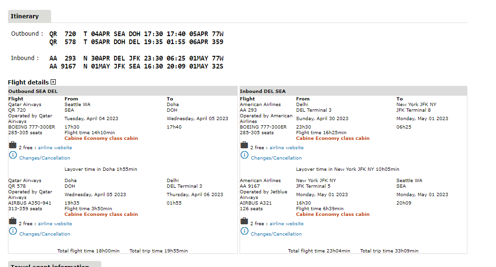Open Changes/Cancellation for the Delhi–JFK flight
The image size is (496, 267).
276,158
